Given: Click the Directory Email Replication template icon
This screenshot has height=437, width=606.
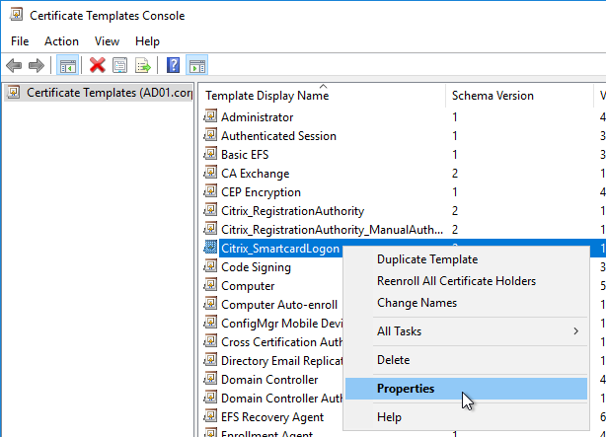Looking at the screenshot, I should tap(210, 360).
